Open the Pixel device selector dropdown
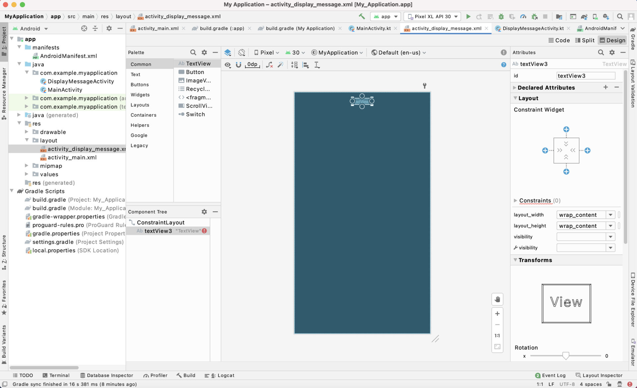 click(266, 52)
